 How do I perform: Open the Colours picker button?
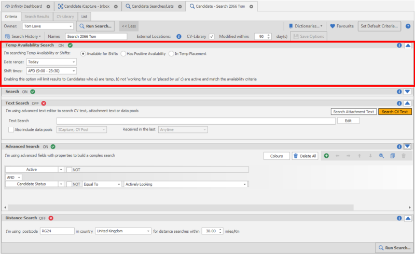point(276,156)
